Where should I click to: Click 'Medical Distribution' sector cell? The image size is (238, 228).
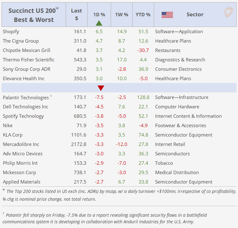[177, 173]
